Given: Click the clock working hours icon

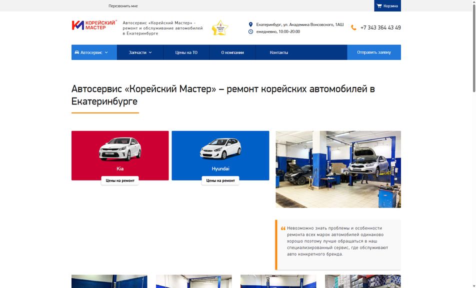Looking at the screenshot, I should point(250,31).
